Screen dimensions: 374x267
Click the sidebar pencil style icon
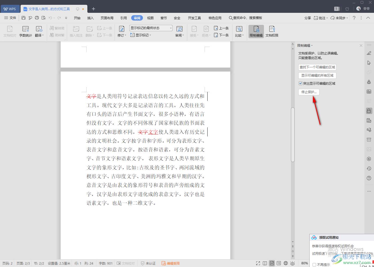tap(369, 53)
